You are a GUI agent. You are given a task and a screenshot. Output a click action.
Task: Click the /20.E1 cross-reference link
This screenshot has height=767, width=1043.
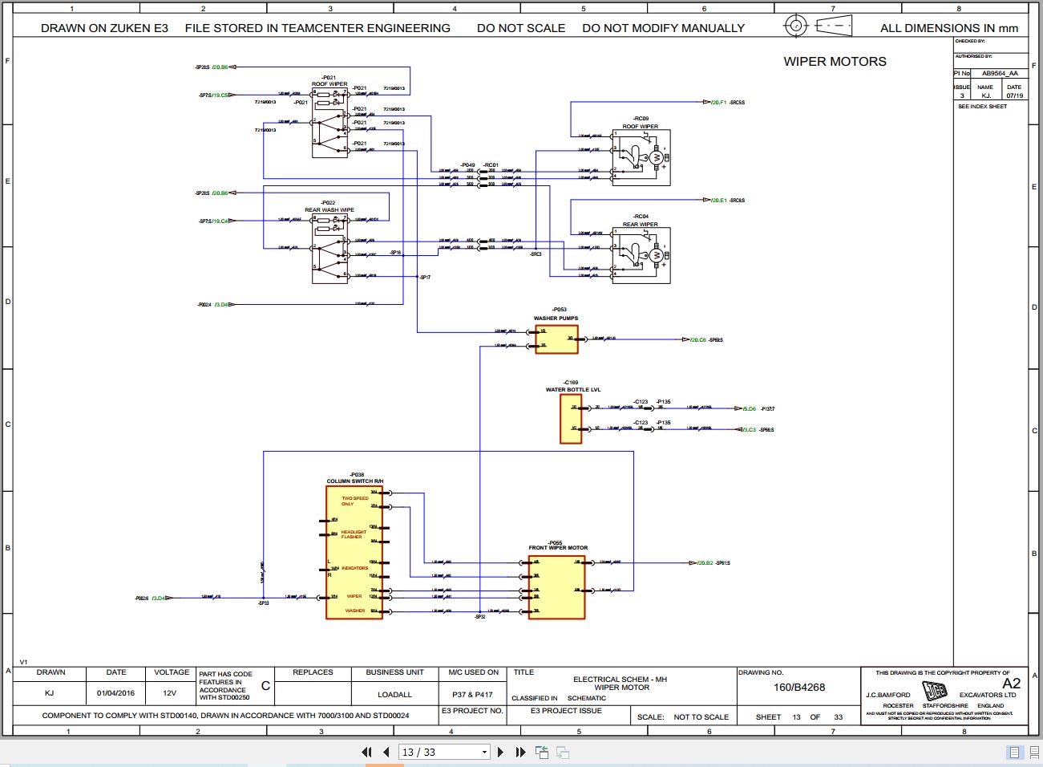(x=718, y=200)
